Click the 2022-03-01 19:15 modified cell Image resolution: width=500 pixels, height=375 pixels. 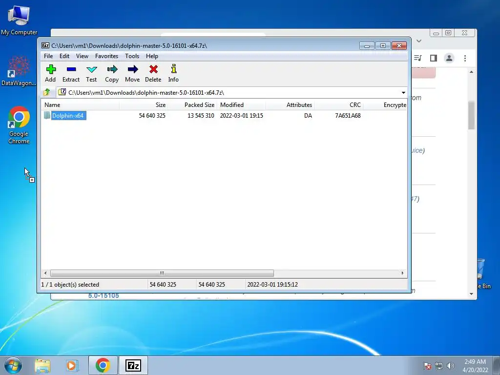pos(241,116)
